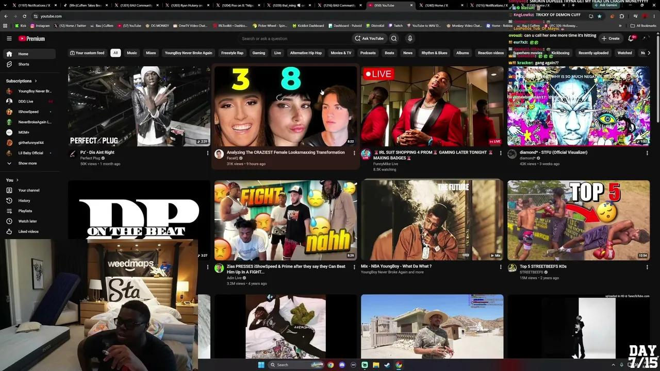Open options menu for diamond* - STFU video
Screen dimensions: 660x371
[647, 153]
